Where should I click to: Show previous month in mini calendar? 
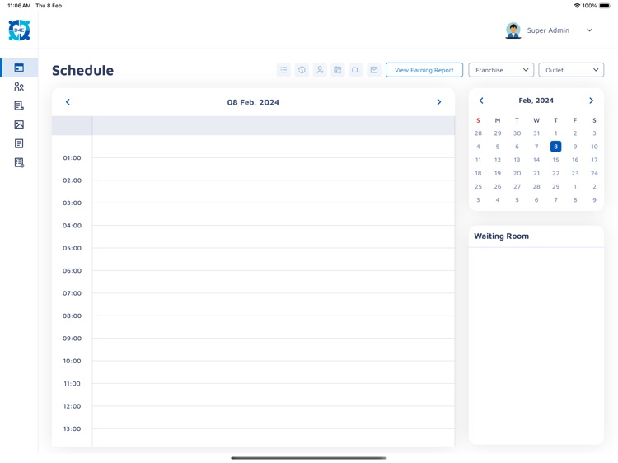point(481,101)
